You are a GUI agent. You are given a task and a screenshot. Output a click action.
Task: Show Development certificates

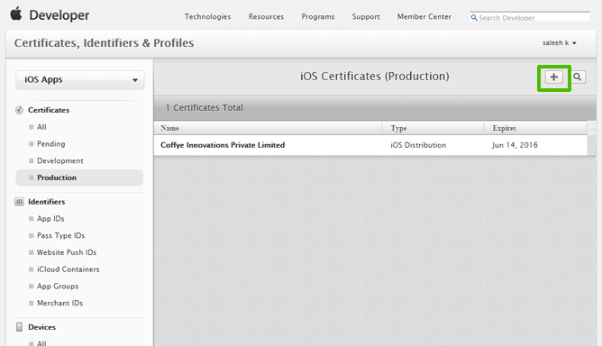click(59, 161)
